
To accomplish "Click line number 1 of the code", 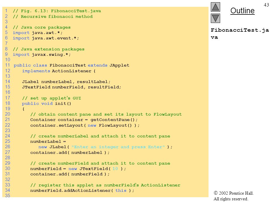I will click(6, 11).
